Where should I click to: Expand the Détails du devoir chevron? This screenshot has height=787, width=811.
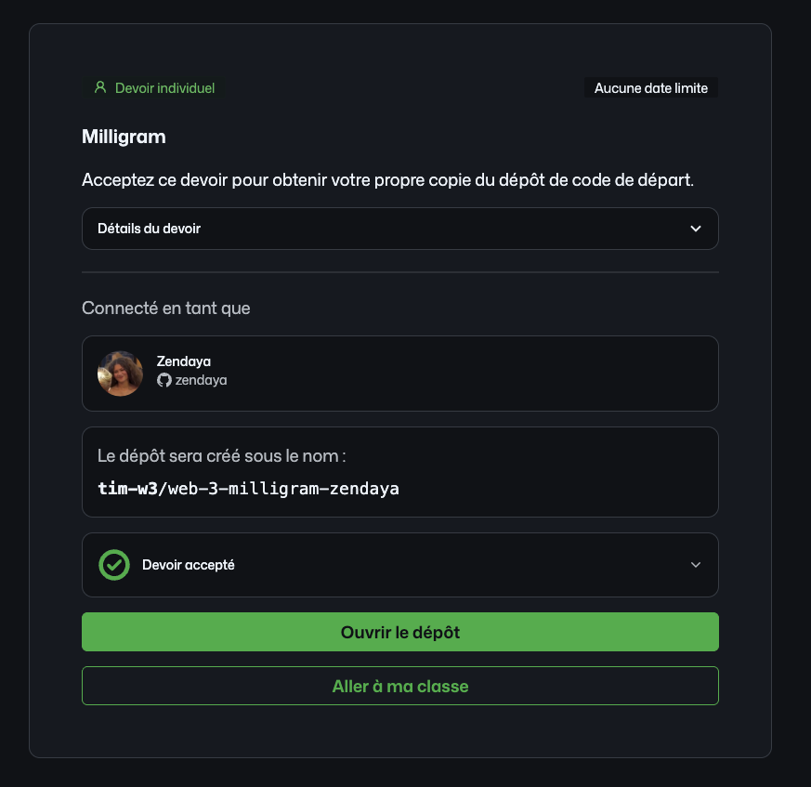coord(696,229)
